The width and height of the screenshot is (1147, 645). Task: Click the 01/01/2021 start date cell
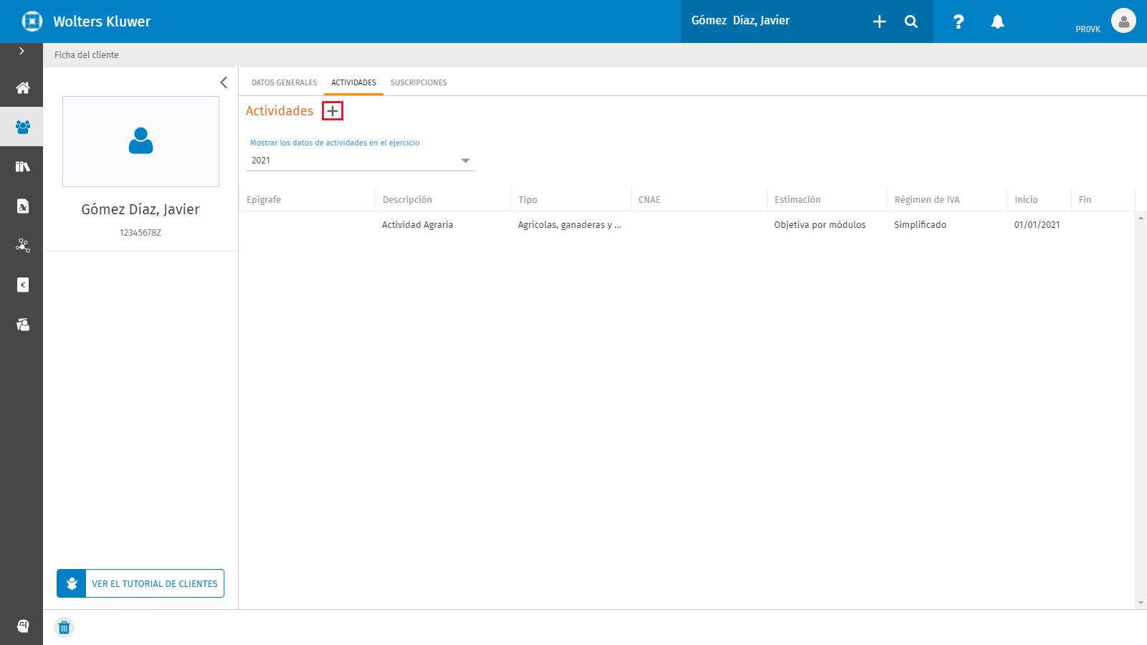(1037, 225)
